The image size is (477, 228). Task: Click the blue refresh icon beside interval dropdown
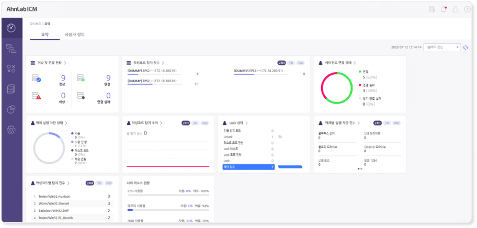click(x=465, y=48)
